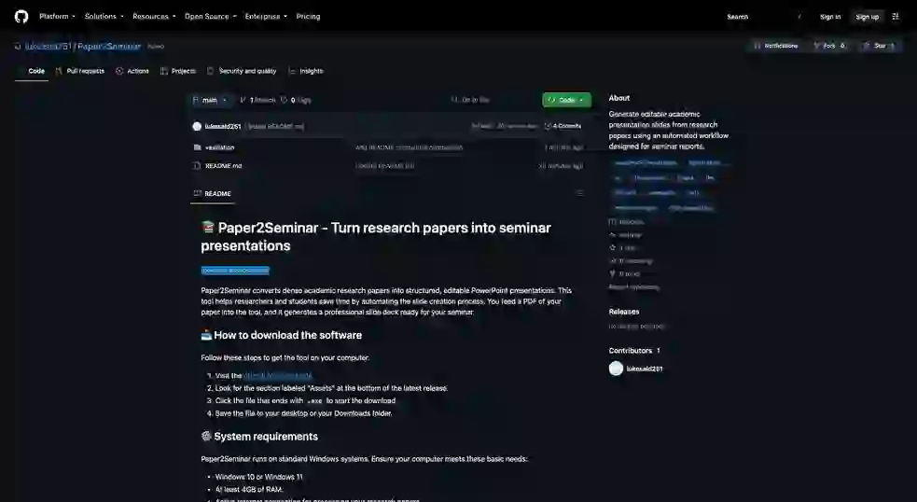Screen dimensions: 917x502
Task: Expand the Enterprise menu
Action: tap(266, 17)
